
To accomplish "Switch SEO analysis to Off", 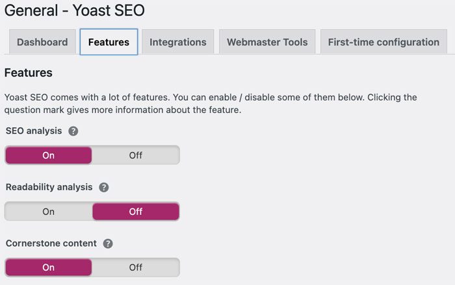I will point(135,155).
